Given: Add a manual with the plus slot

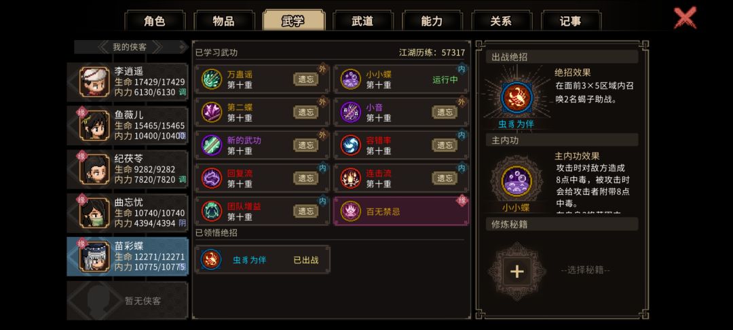Looking at the screenshot, I should point(516,271).
